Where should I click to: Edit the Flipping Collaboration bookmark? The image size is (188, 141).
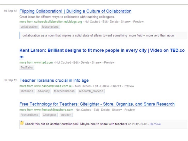105,22
